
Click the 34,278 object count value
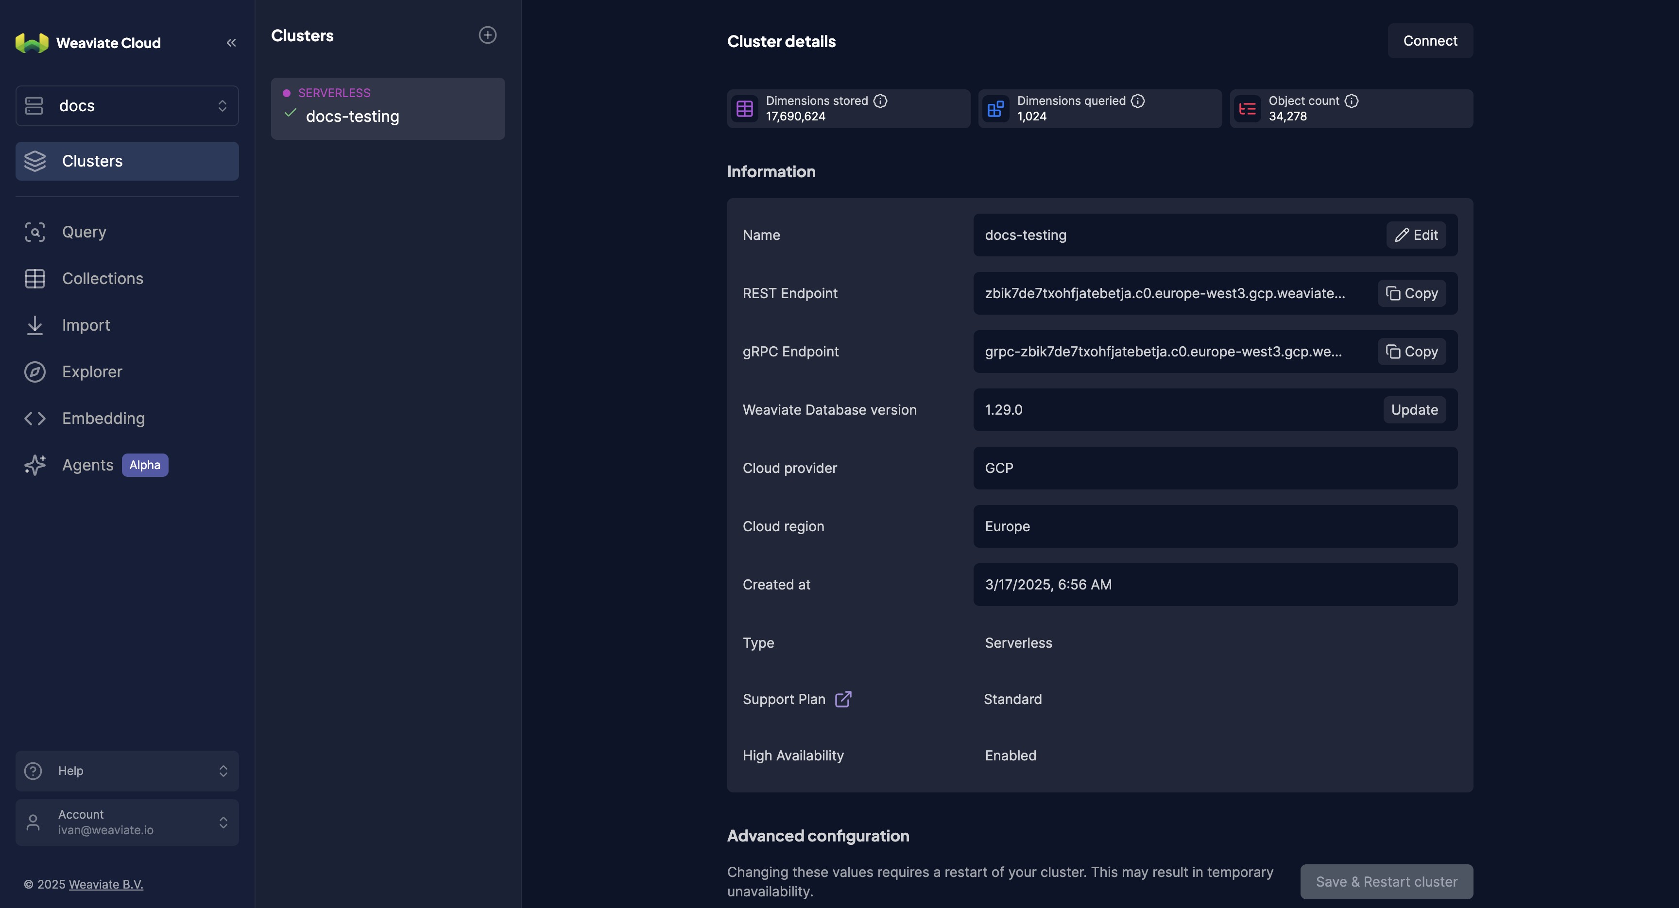[1287, 117]
